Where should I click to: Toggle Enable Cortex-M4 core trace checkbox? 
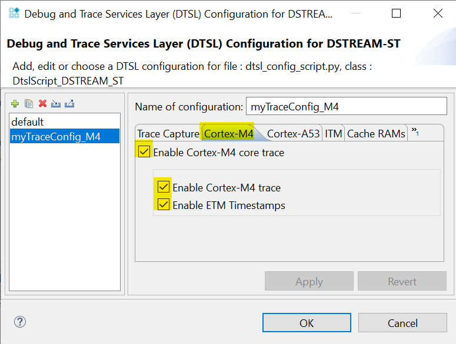144,151
